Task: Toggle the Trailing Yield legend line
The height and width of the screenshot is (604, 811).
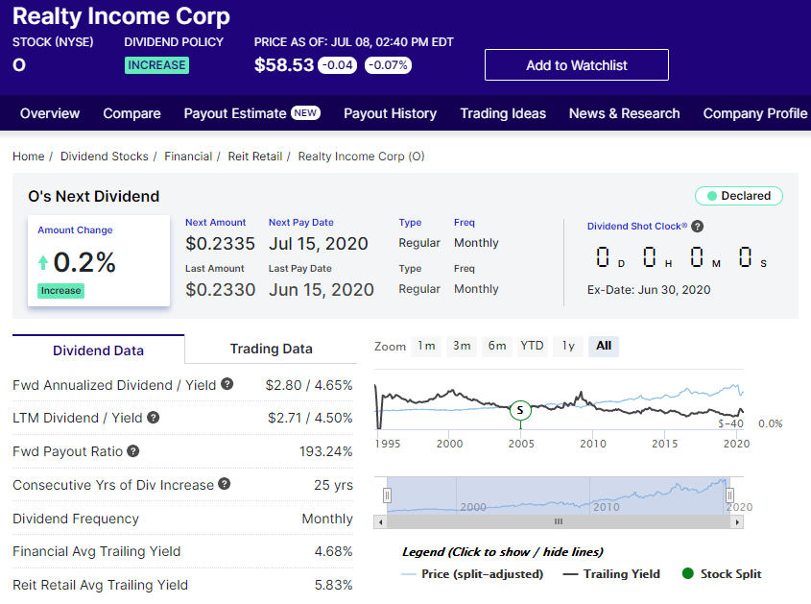Action: pyautogui.click(x=611, y=574)
